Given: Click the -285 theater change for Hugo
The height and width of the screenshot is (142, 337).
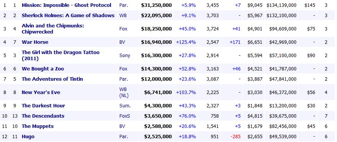Looking at the screenshot, I should (235, 136).
